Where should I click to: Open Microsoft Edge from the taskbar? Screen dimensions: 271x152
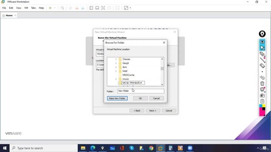click(93, 148)
